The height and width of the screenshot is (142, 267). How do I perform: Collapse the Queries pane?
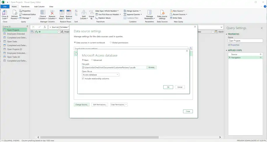pyautogui.click(x=27, y=26)
